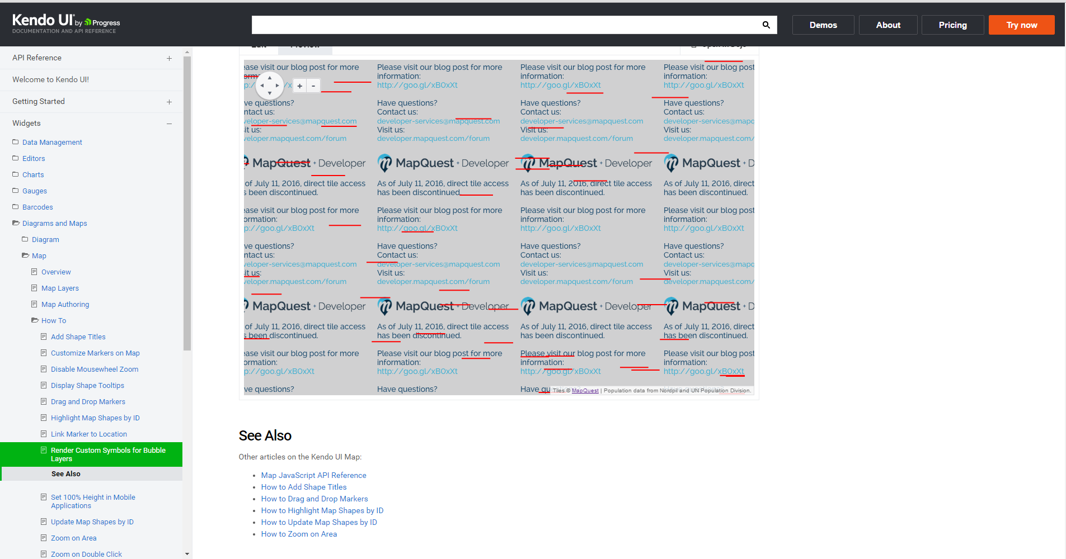
Task: Open How to Zoom on Area link
Action: [299, 534]
